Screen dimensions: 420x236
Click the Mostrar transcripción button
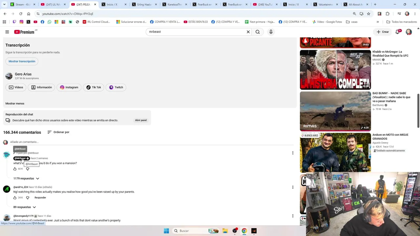pos(22,61)
